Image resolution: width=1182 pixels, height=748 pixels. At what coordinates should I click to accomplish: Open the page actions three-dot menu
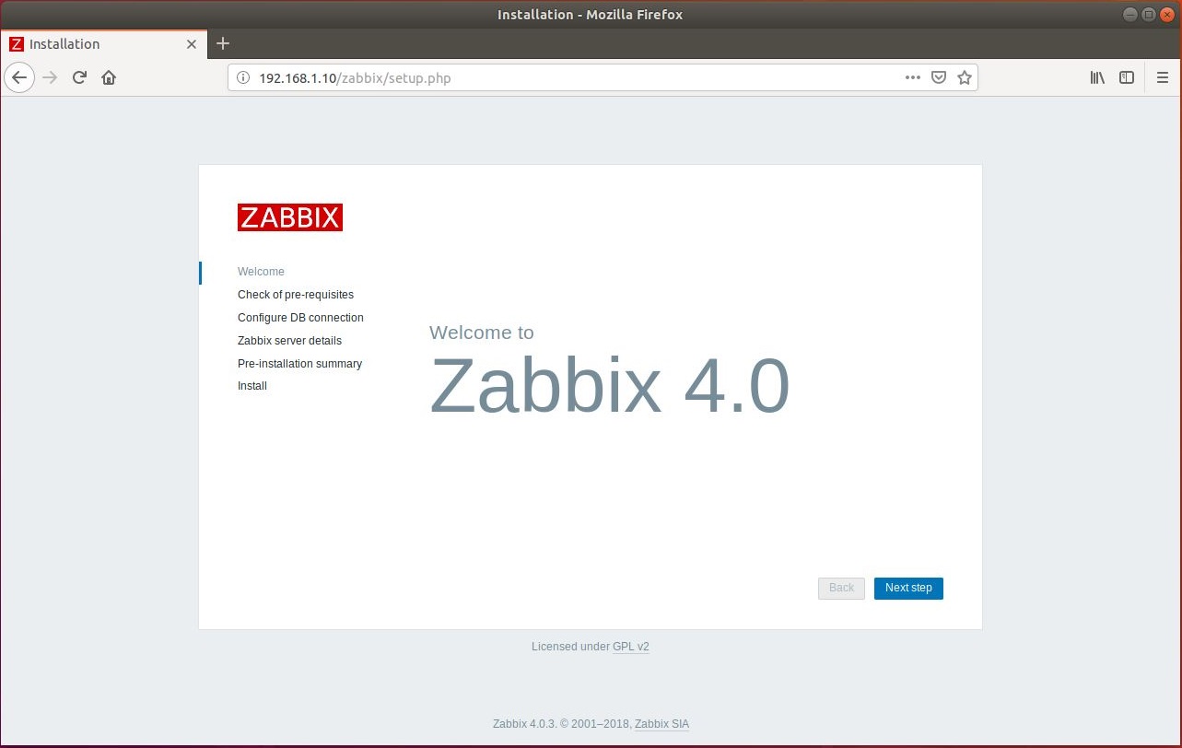(x=912, y=78)
